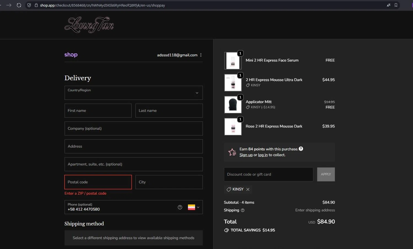The image size is (413, 249).
Task: Focus the City field
Action: 169,182
